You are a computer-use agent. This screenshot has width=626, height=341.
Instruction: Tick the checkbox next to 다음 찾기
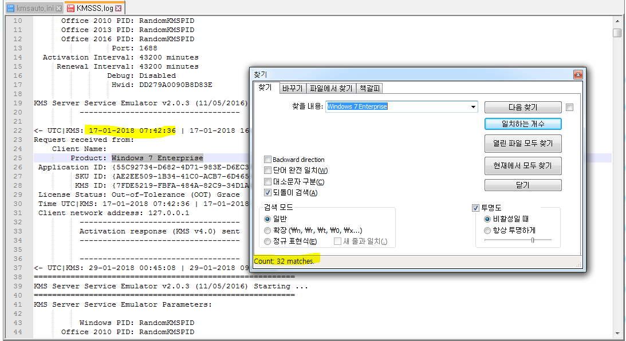click(x=570, y=108)
